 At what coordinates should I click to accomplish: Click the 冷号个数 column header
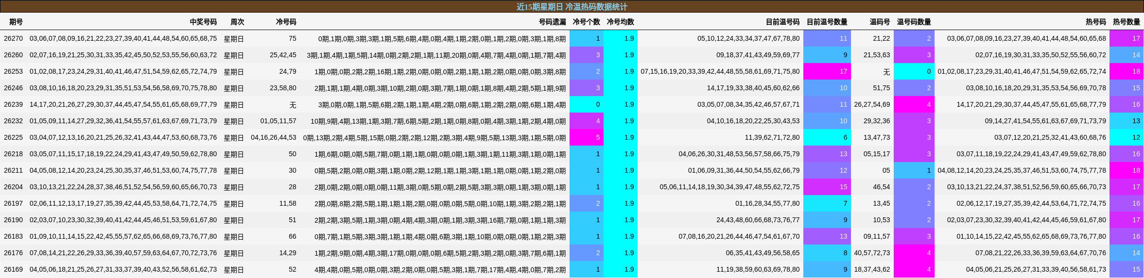coord(586,22)
